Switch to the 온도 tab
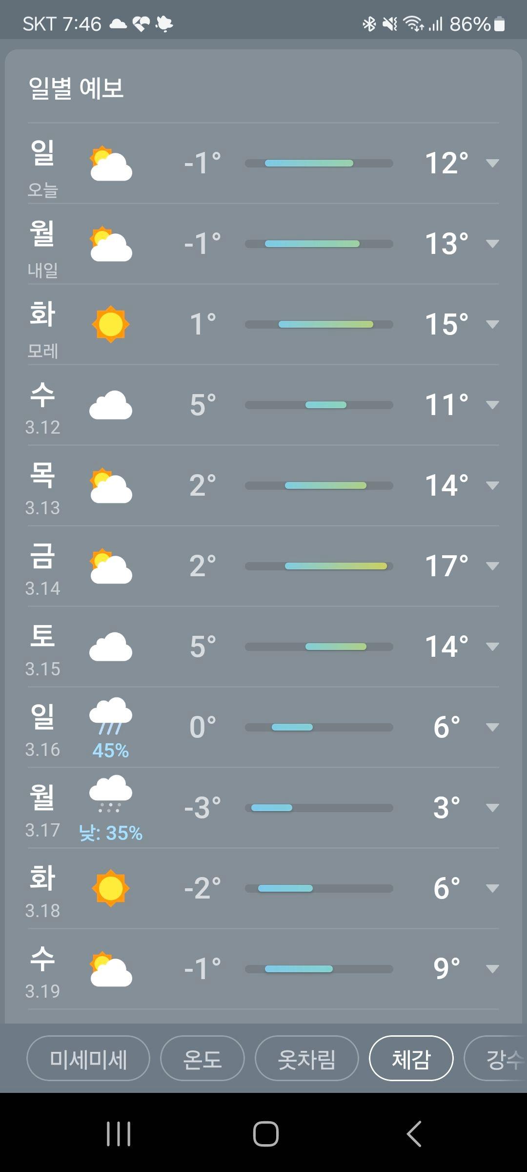 tap(202, 1059)
